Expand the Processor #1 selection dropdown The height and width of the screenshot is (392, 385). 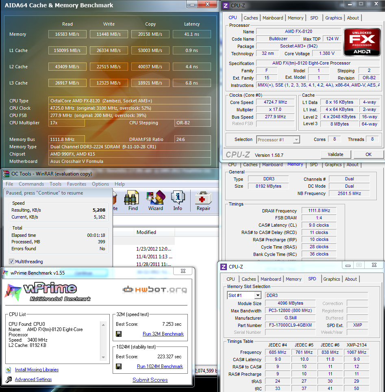pyautogui.click(x=296, y=140)
